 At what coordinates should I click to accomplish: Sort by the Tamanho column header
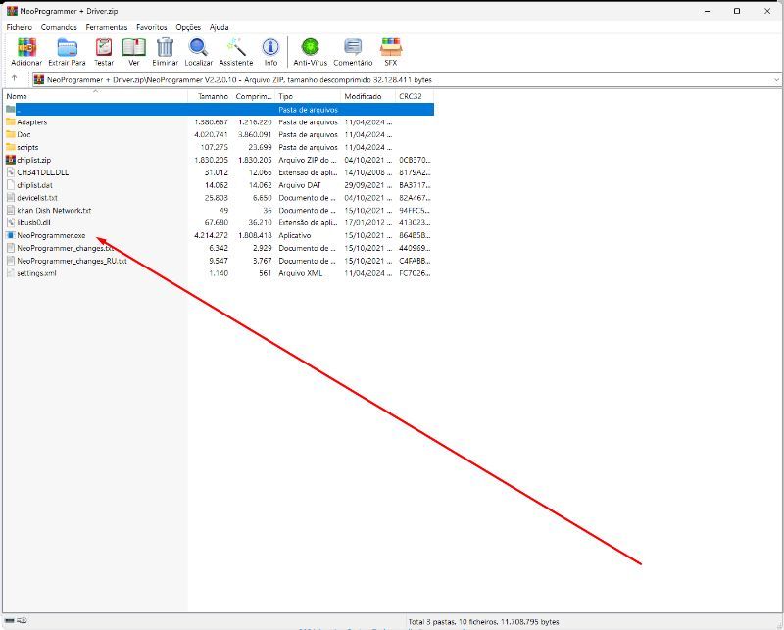pyautogui.click(x=210, y=96)
